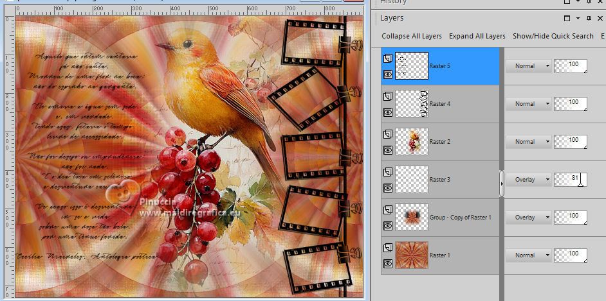Toggle visibility of the Raster 3 layer

point(387,187)
